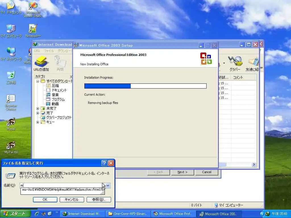Click the Office logo in the Setup window

(x=206, y=58)
